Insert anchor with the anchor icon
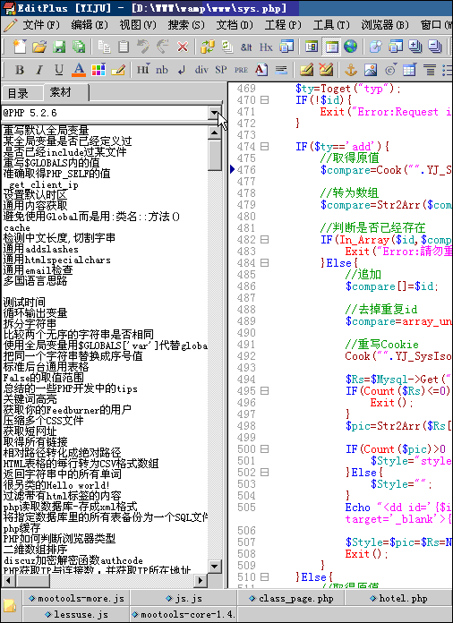The height and width of the screenshot is (623, 453). pos(350,71)
